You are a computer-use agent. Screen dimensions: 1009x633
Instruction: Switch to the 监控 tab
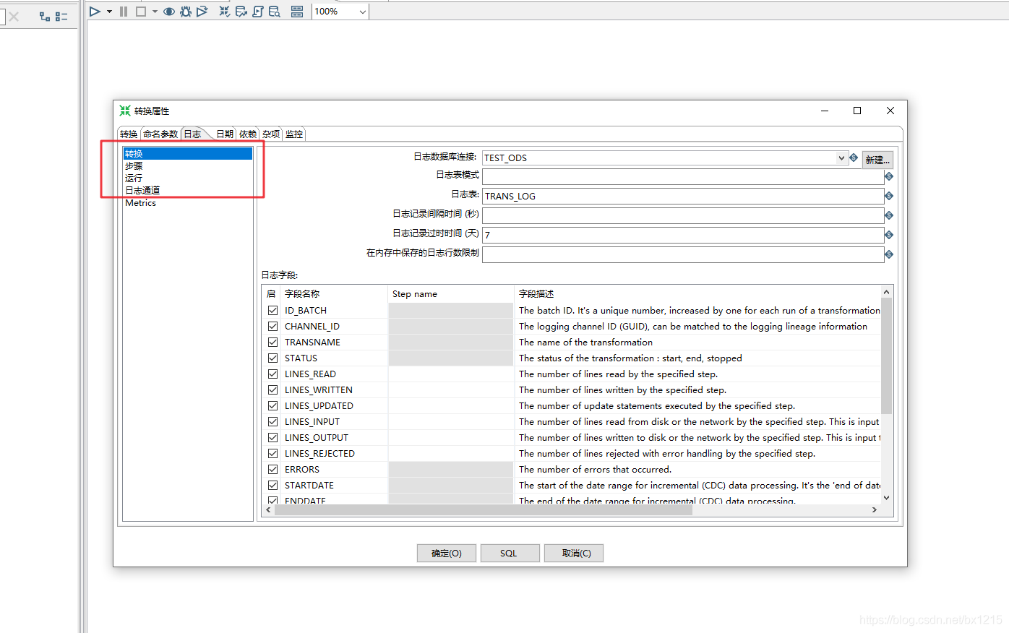294,134
